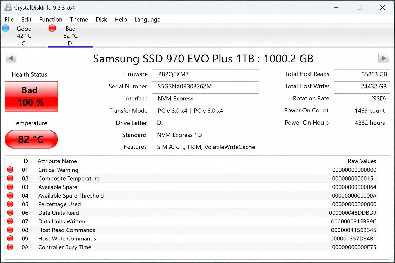Click the Serial Number field S5GSNX0R303262M
The height and width of the screenshot is (263, 395).
(205, 86)
